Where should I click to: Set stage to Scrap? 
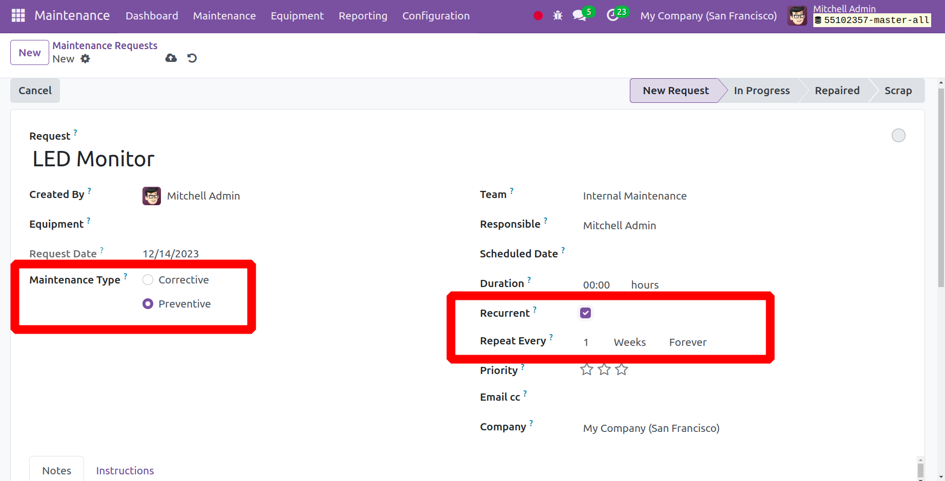898,91
